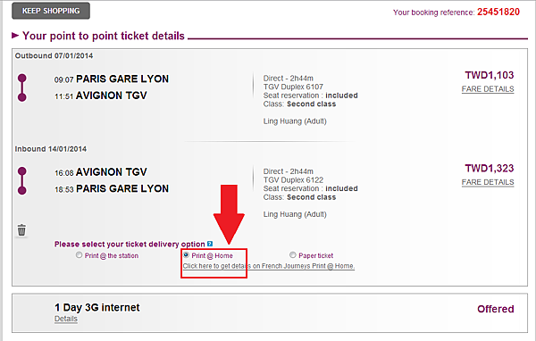Click the AVIGNON TGV inbound departure station
Screen dimensions: 536x341
[112, 172]
